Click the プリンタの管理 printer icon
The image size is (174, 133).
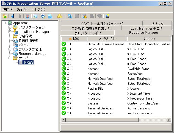15,49
